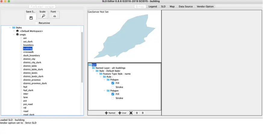Click the Scale magnifier icon
Viewport: 263px width, 138px height.
pos(43,16)
